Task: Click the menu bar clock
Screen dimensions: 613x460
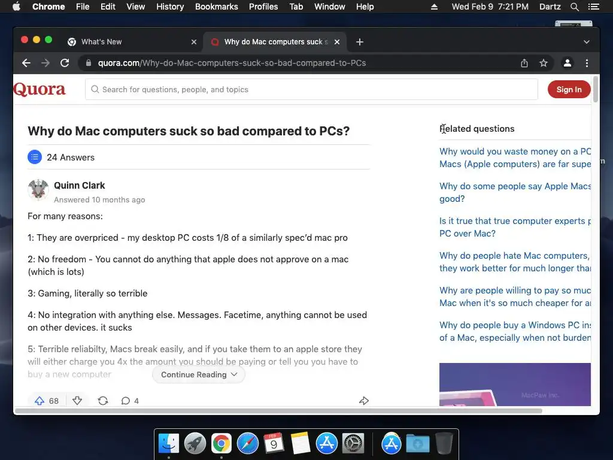Action: (x=490, y=7)
